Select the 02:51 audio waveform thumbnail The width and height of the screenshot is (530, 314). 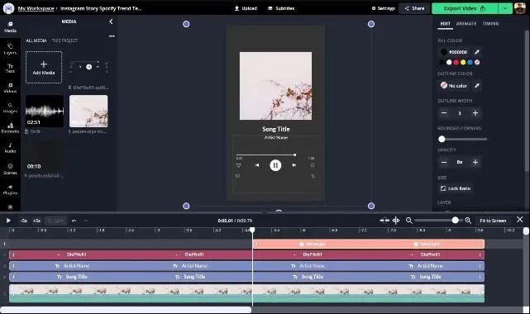point(45,111)
